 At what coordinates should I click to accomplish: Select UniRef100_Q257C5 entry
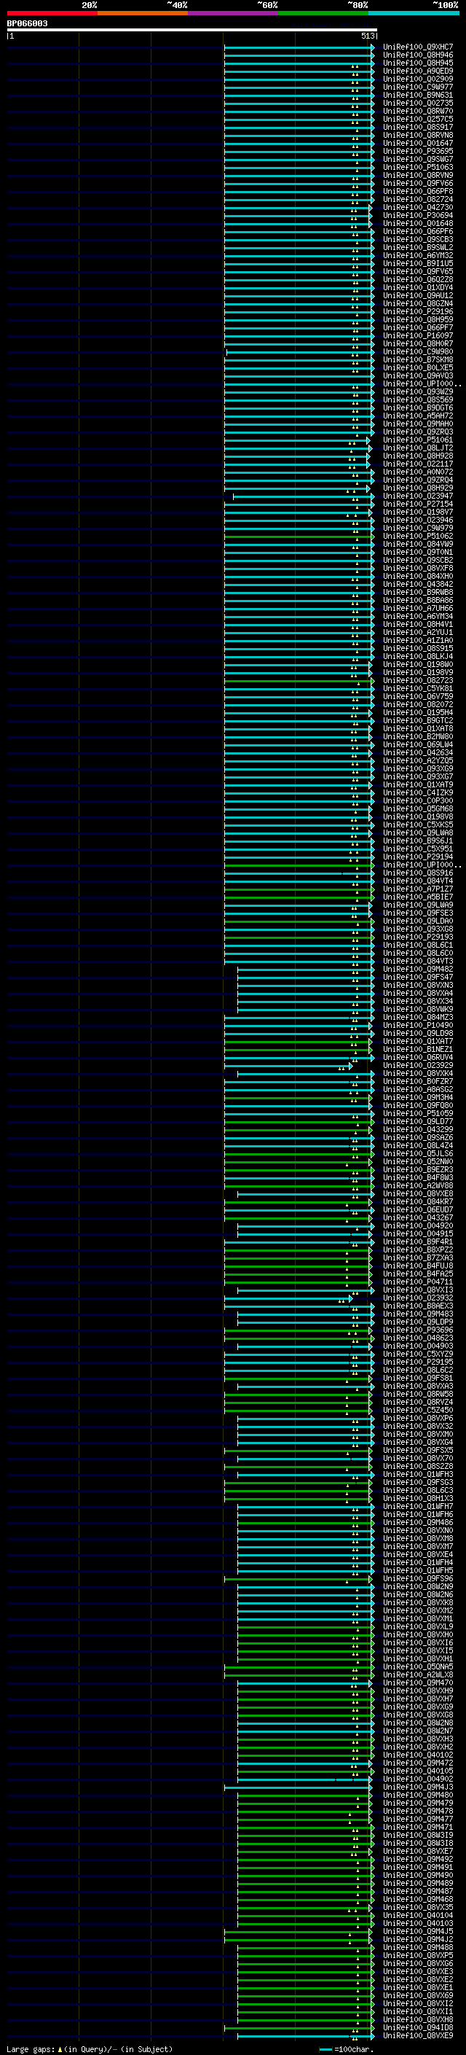click(418, 119)
